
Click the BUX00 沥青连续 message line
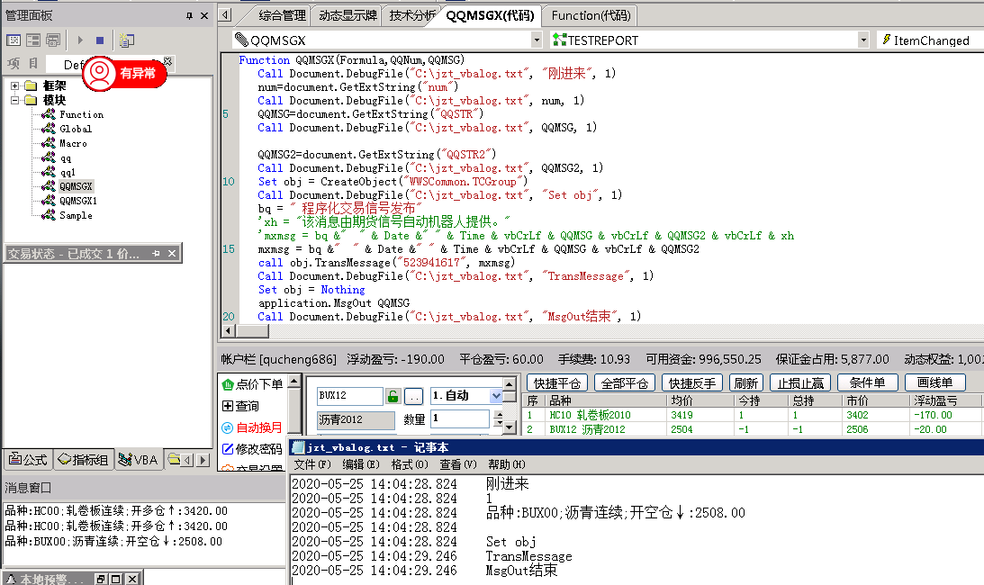click(113, 541)
